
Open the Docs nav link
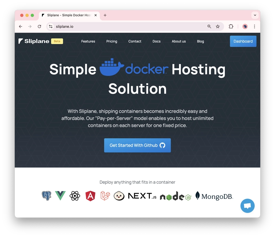tap(156, 41)
